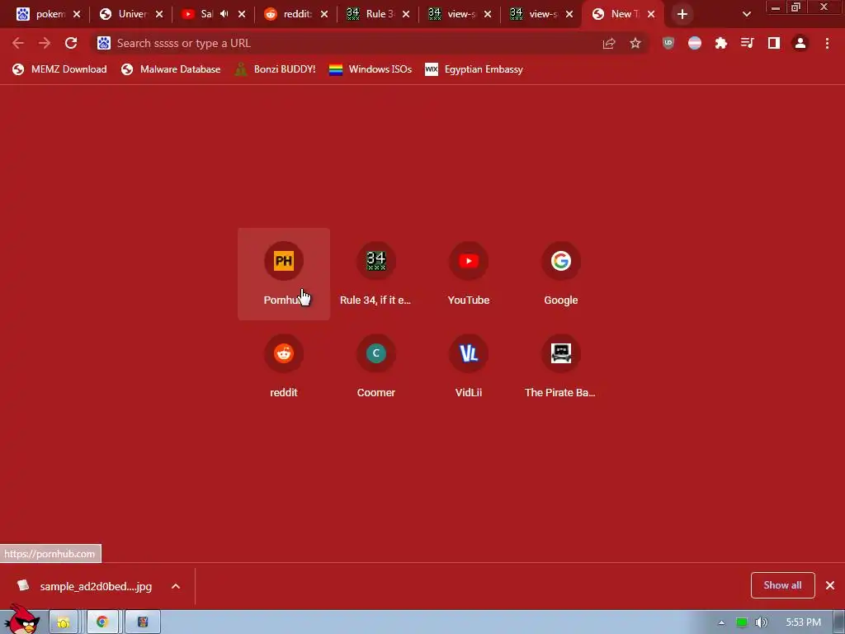The height and width of the screenshot is (634, 845).
Task: Click the 5:53 PM clock
Action: tap(803, 622)
